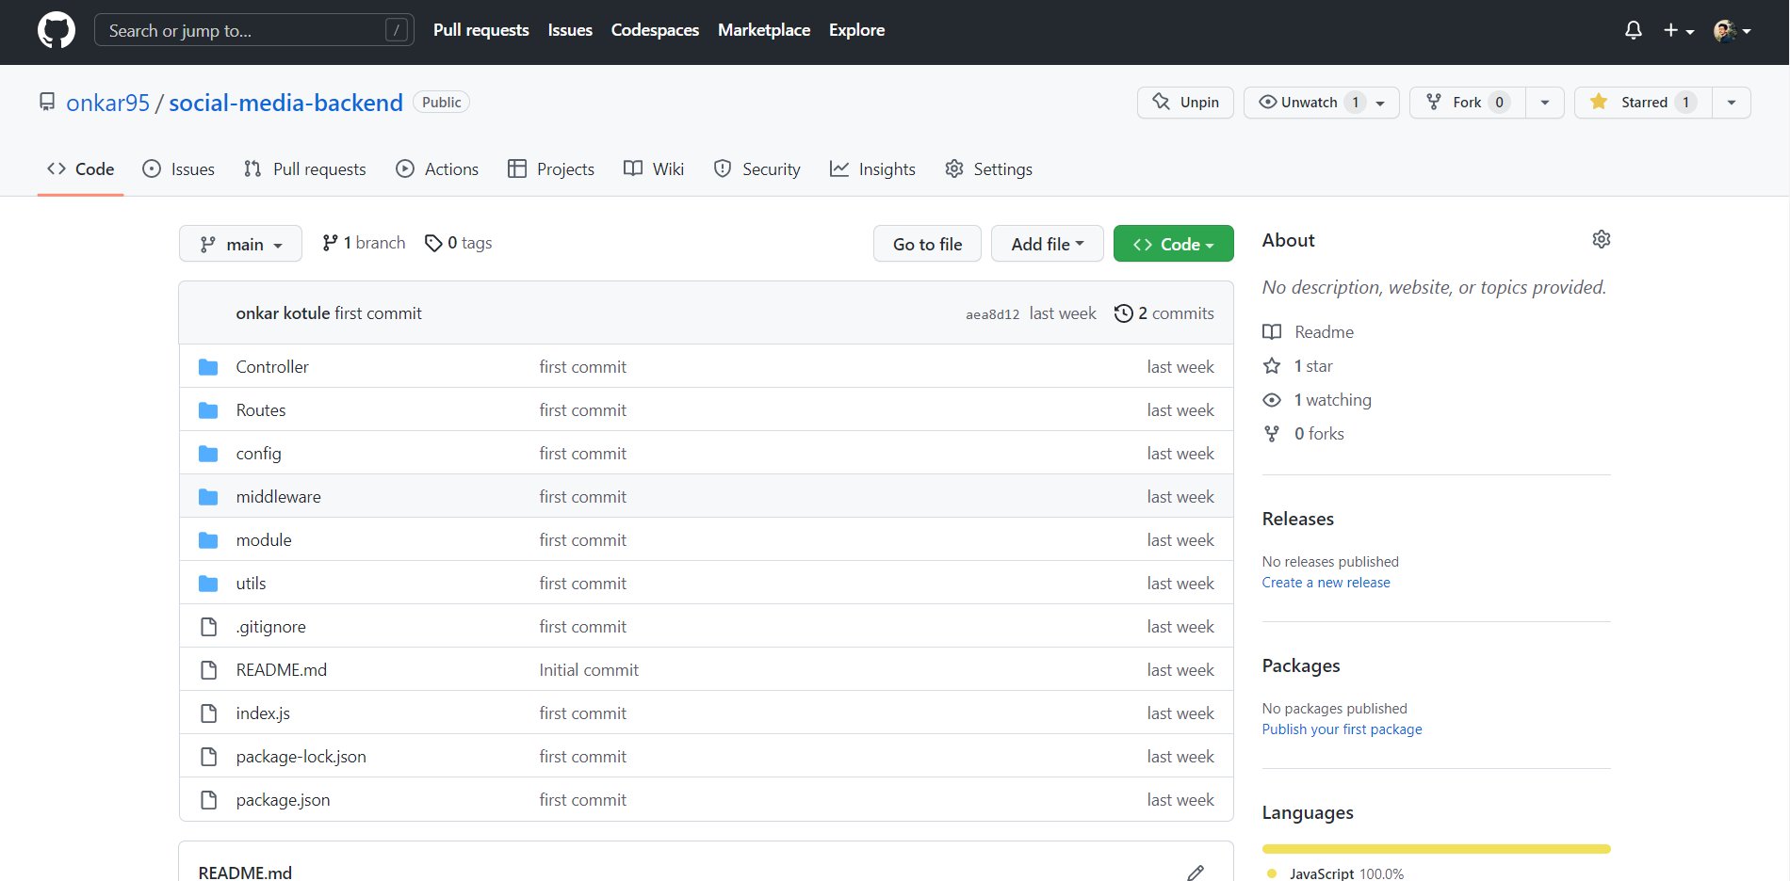Click the Controller folder icon

(x=208, y=367)
